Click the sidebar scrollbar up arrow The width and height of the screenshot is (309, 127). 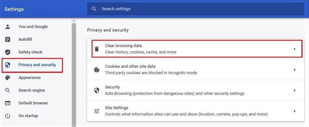click(x=74, y=21)
